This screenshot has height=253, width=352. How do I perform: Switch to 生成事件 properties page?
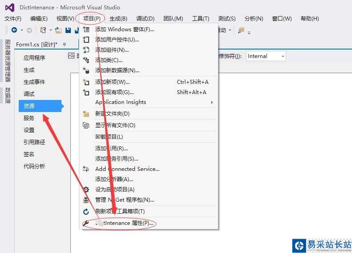(x=34, y=82)
